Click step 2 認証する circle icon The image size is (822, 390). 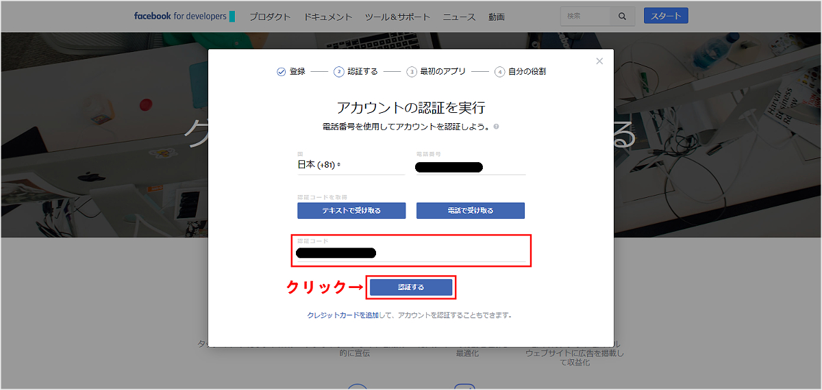tap(338, 72)
